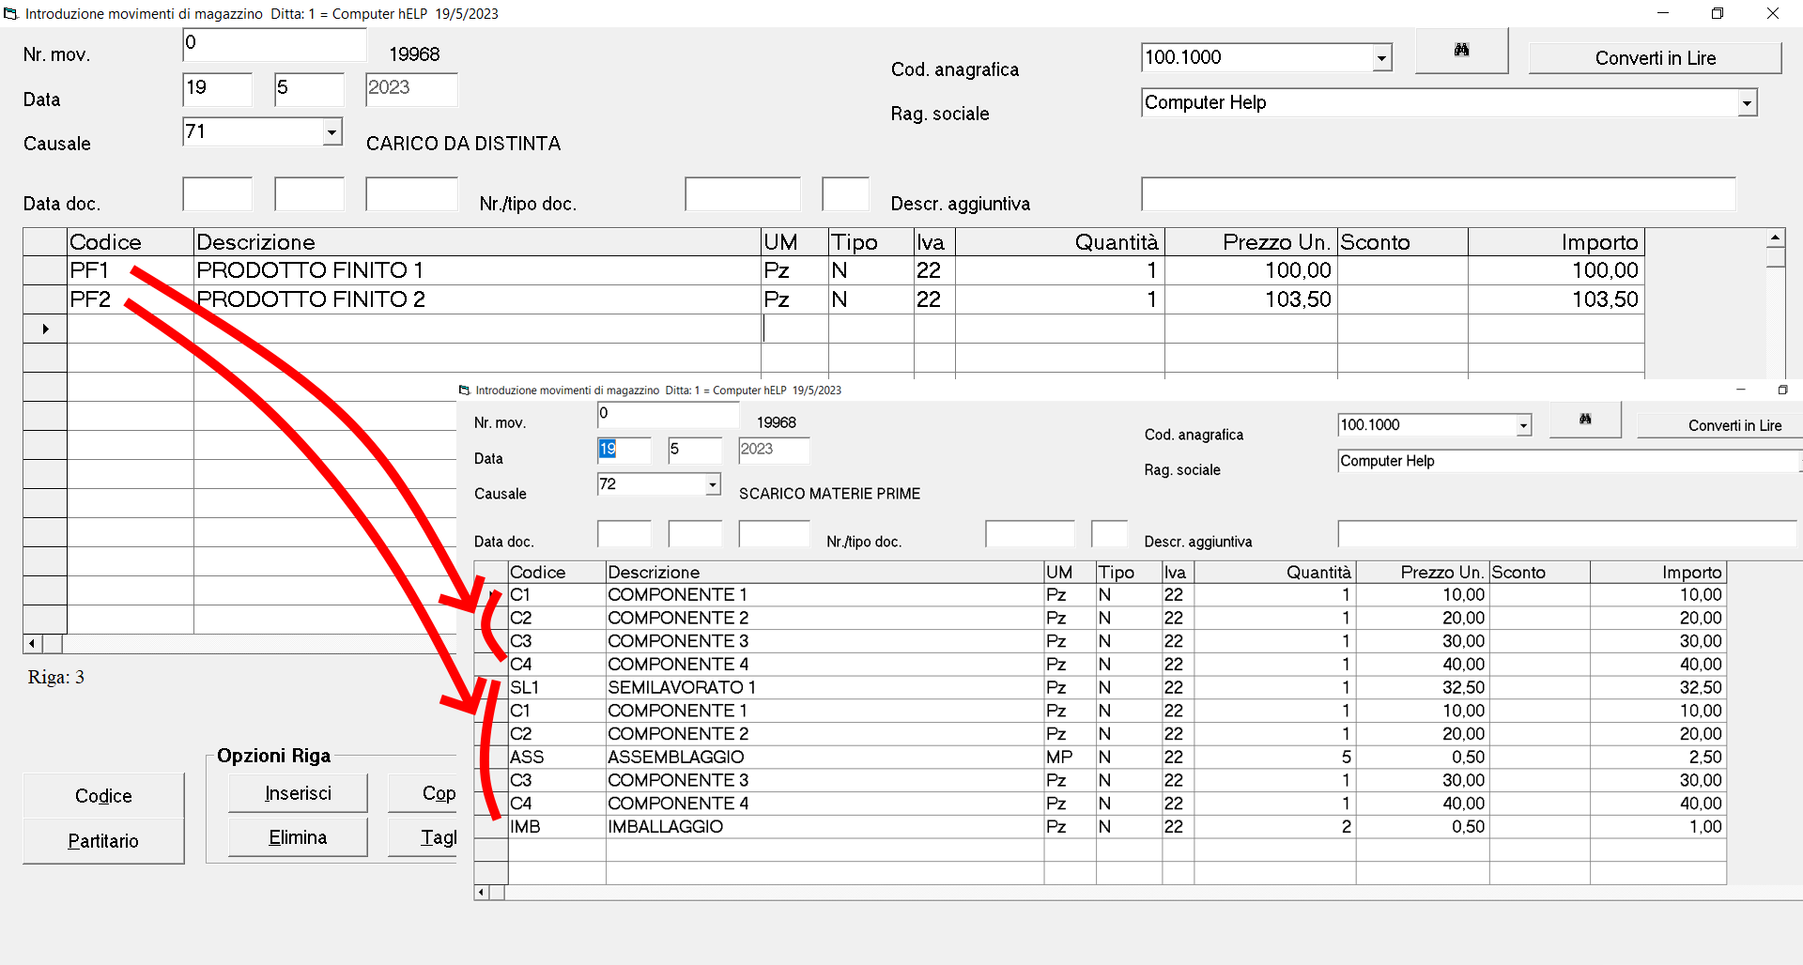This screenshot has width=1803, height=965.
Task: Click Importo 103,50 cell in main grid
Action: (1556, 299)
